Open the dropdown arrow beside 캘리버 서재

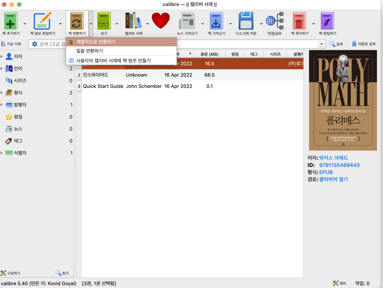coord(147,24)
